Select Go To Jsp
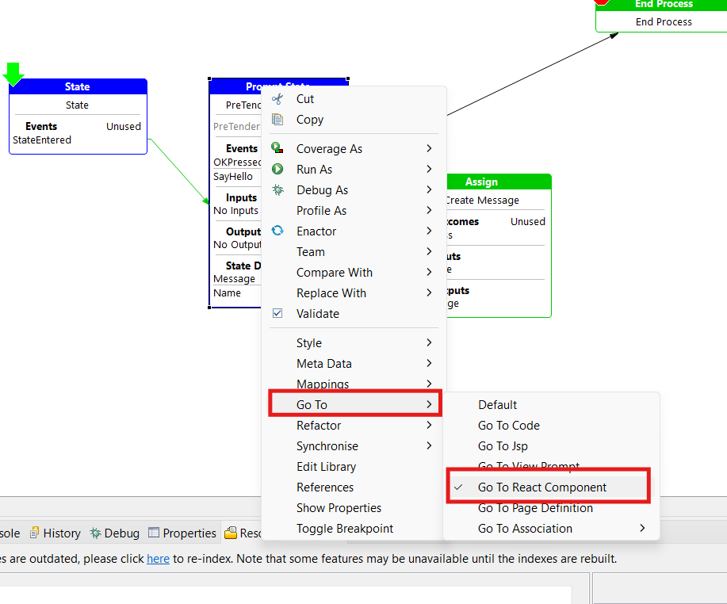The image size is (727, 604). point(551,446)
